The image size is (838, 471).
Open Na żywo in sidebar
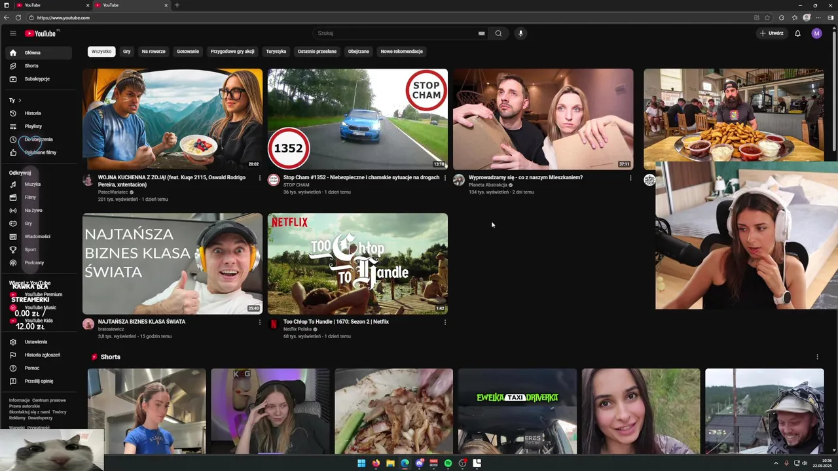39,210
